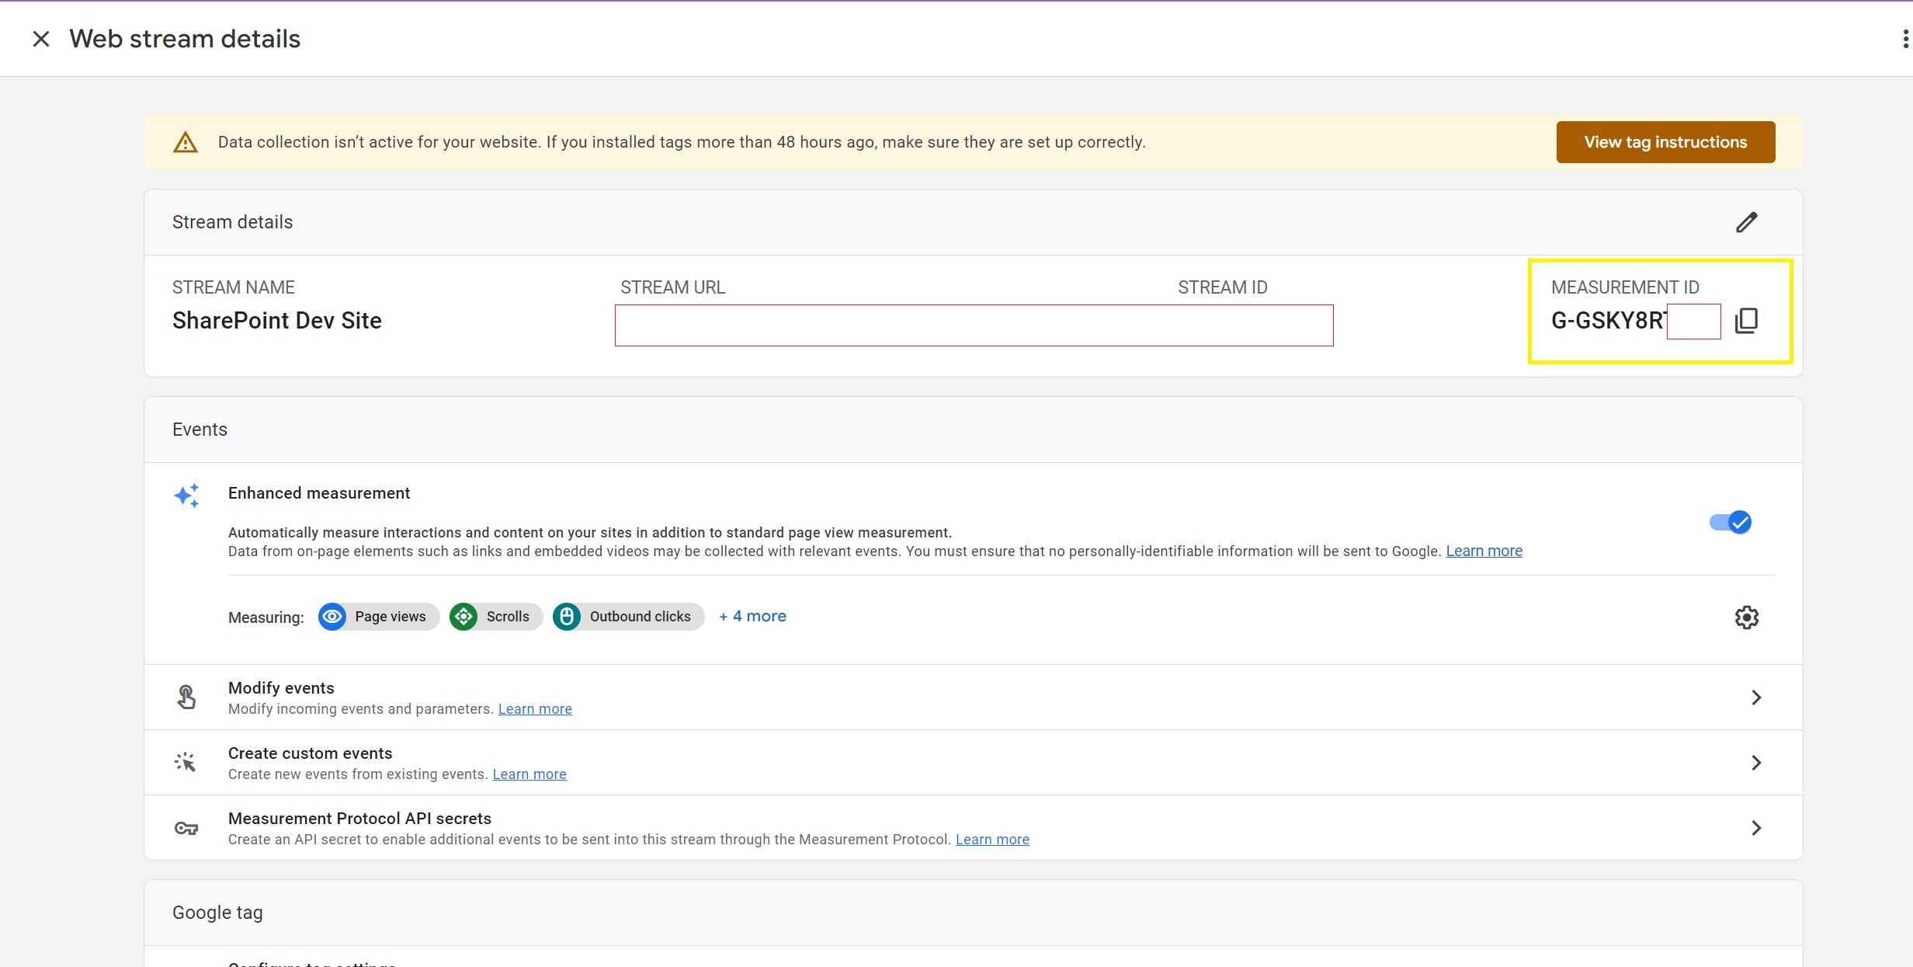Open Measurement Protocol API secrets details

[1757, 827]
